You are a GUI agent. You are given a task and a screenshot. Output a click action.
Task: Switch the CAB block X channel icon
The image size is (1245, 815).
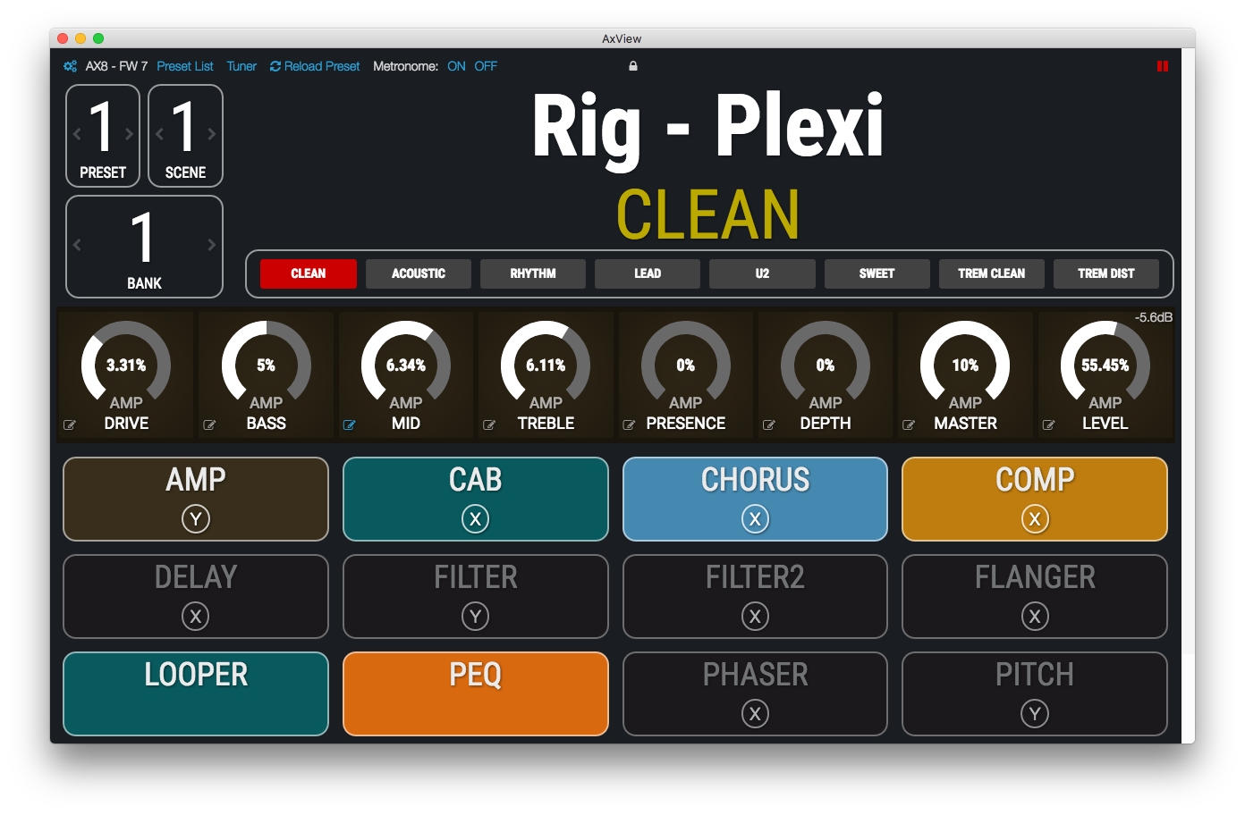476,519
